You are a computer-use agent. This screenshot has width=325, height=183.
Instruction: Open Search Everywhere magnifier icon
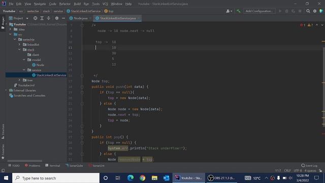tap(308, 11)
